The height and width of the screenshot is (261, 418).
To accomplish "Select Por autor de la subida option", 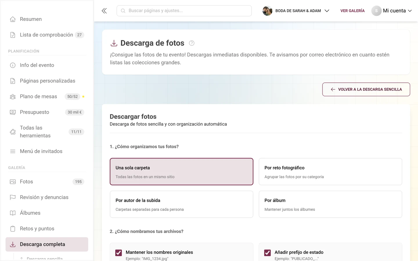I will [x=181, y=204].
